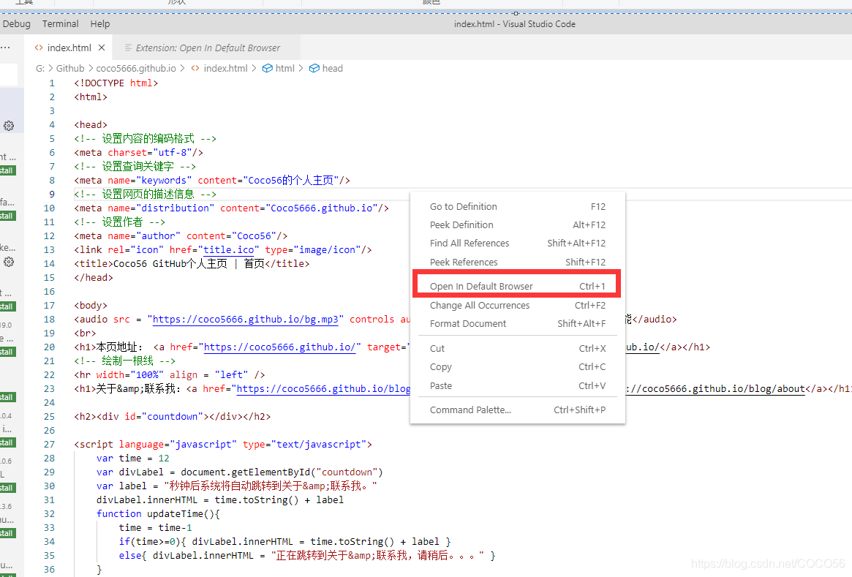Click the head symbol icon in the breadcrumb bar
The image size is (852, 577).
[314, 68]
